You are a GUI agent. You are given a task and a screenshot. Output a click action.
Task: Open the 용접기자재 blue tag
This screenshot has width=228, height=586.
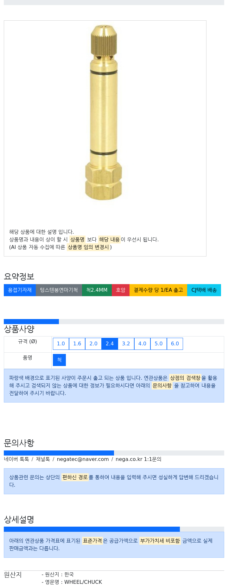pyautogui.click(x=20, y=290)
